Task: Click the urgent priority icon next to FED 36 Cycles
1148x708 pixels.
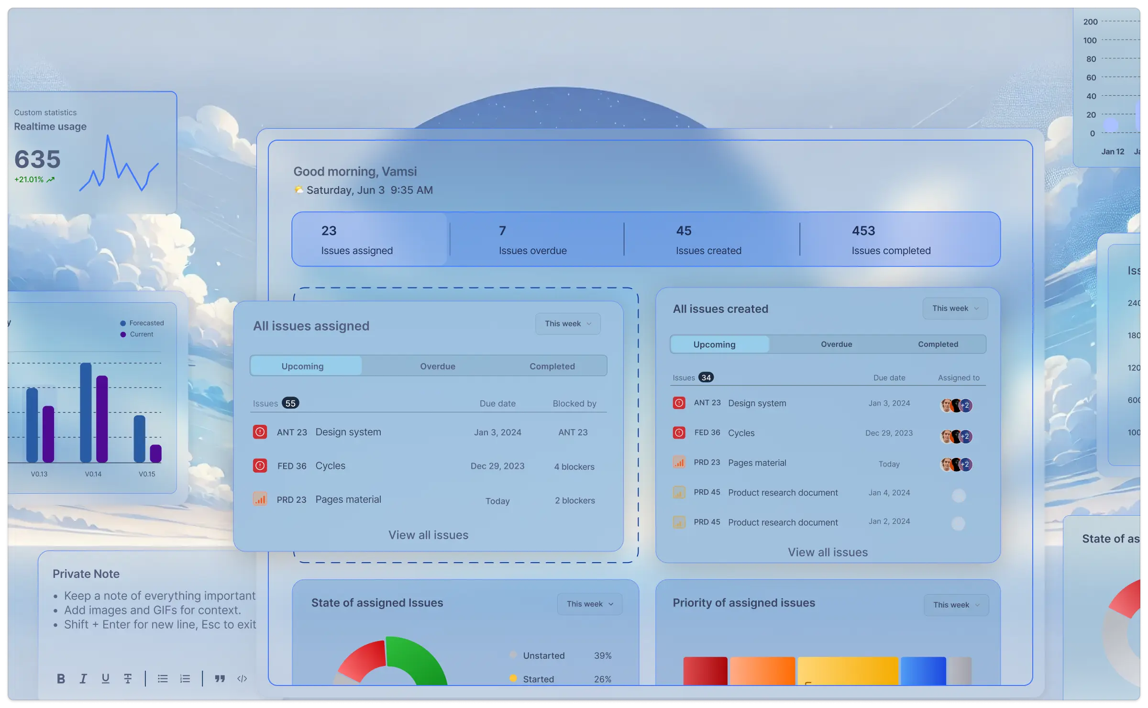Action: 260,465
